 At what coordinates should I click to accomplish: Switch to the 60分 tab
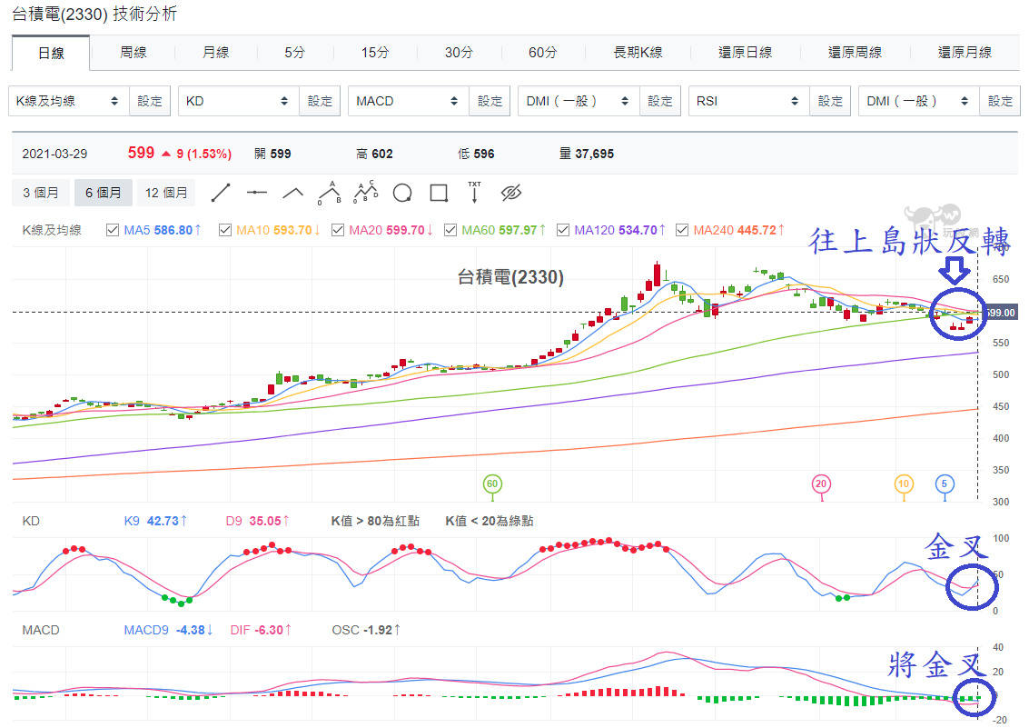click(543, 53)
